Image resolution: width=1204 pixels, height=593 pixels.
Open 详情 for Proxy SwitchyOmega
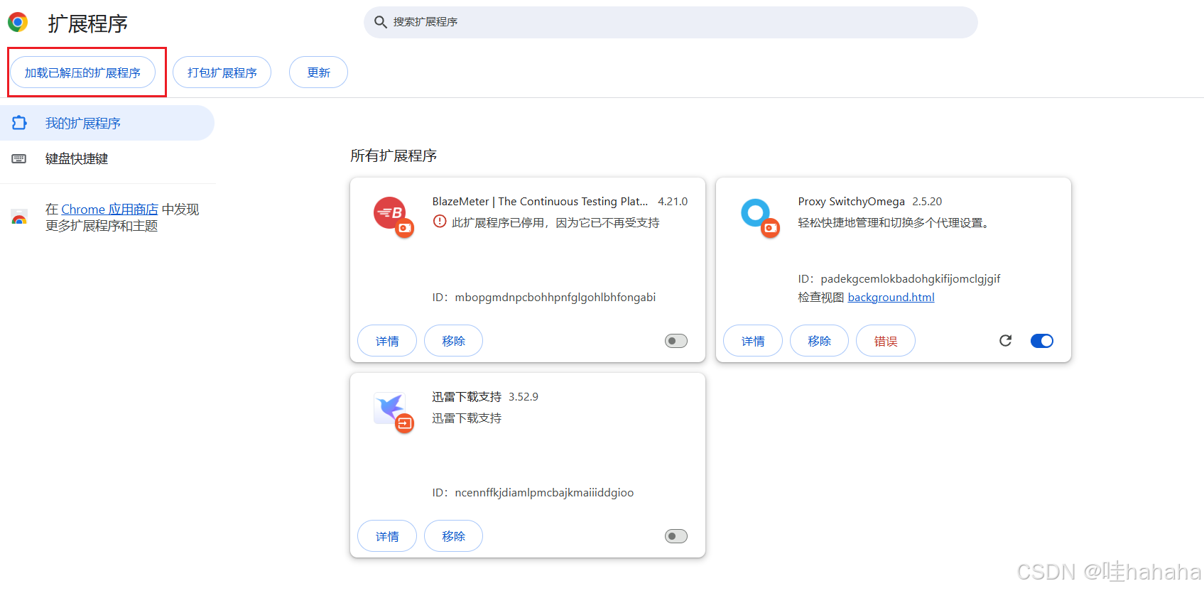click(x=753, y=341)
